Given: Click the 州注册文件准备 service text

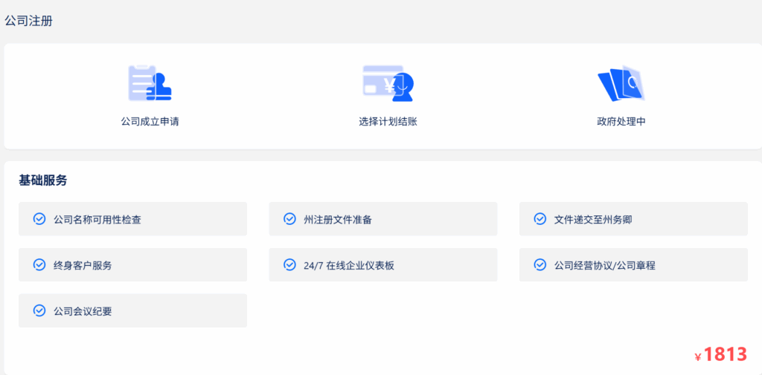Looking at the screenshot, I should pyautogui.click(x=338, y=219).
